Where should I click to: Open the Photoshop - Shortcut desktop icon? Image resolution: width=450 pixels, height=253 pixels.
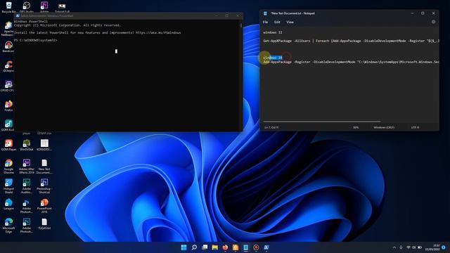point(44,186)
